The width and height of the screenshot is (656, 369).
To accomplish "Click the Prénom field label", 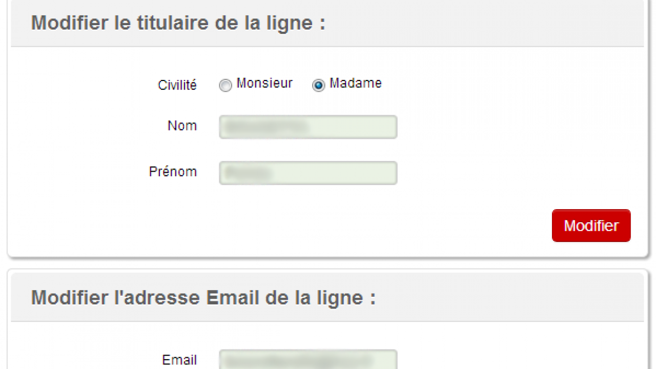I will [173, 172].
